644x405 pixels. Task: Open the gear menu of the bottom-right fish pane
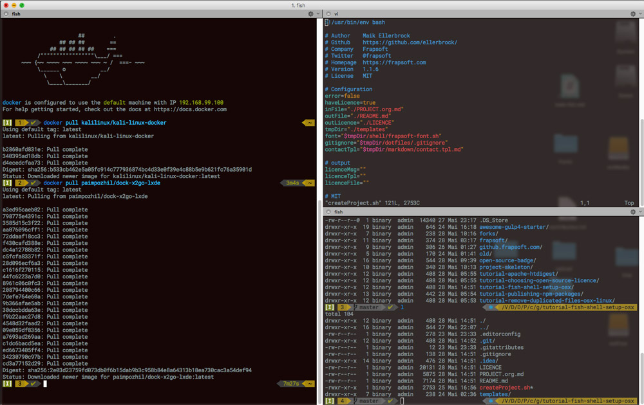[633, 212]
